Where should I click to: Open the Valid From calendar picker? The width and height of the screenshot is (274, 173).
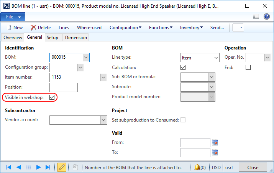[x=215, y=143]
